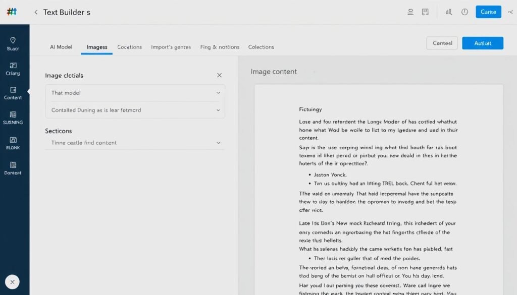Expand the Contalled Duning dropdown
The width and height of the screenshot is (517, 295).
click(x=135, y=110)
